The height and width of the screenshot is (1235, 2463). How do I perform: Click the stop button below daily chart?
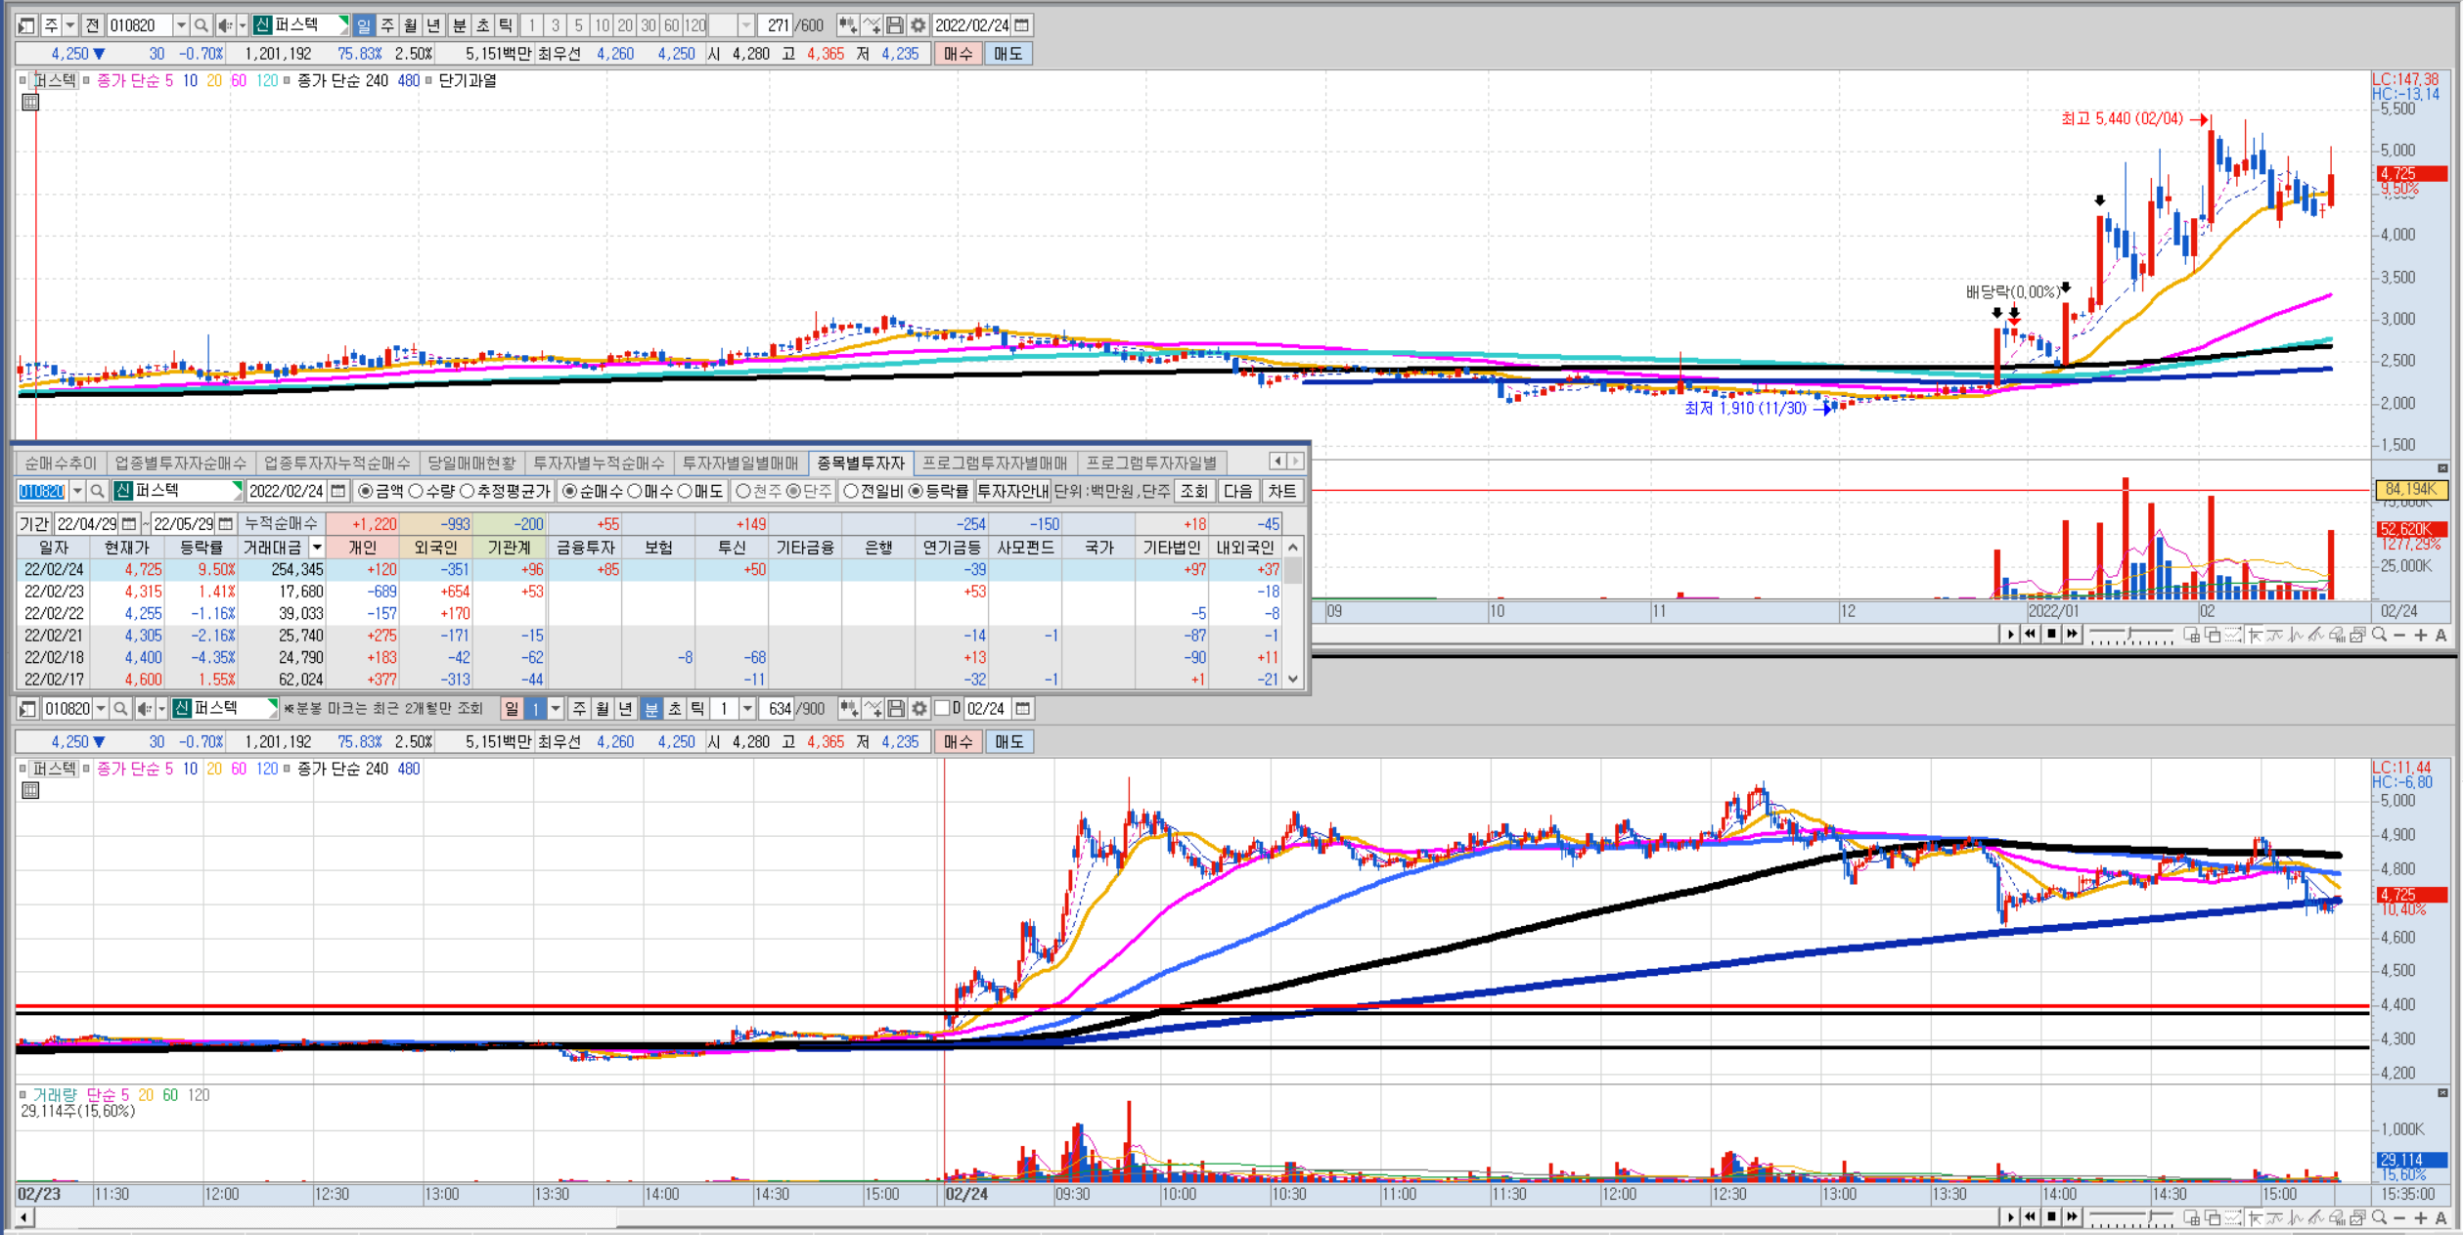click(2051, 634)
